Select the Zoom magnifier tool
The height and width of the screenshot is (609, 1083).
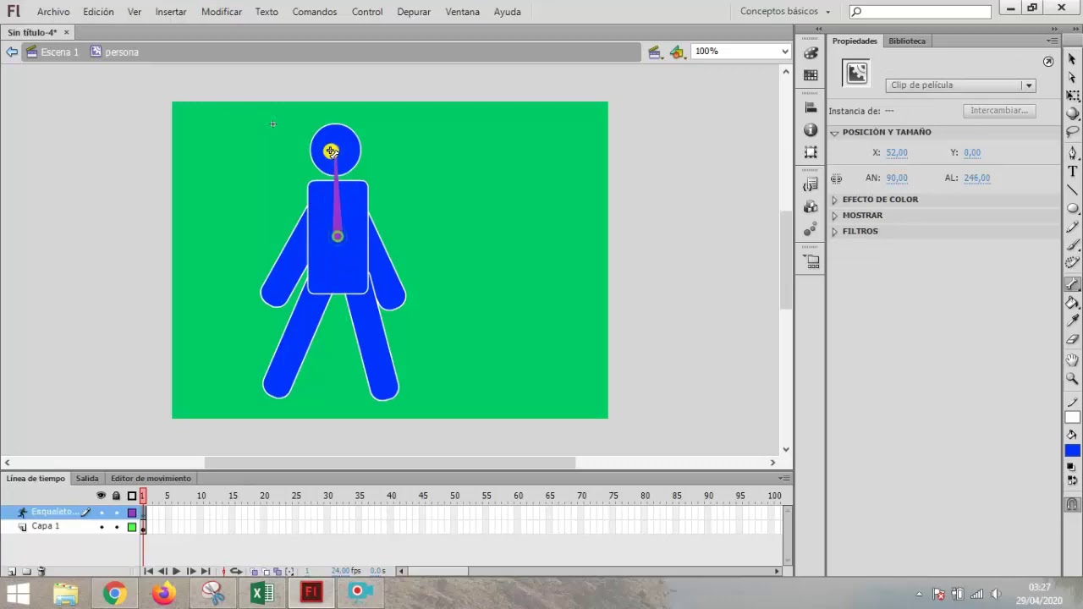coord(1072,378)
